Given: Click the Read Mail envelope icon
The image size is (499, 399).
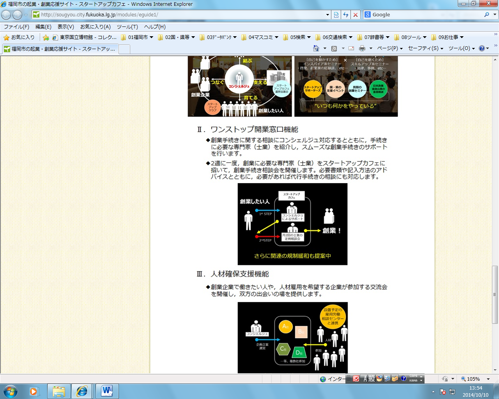Looking at the screenshot, I should (351, 48).
